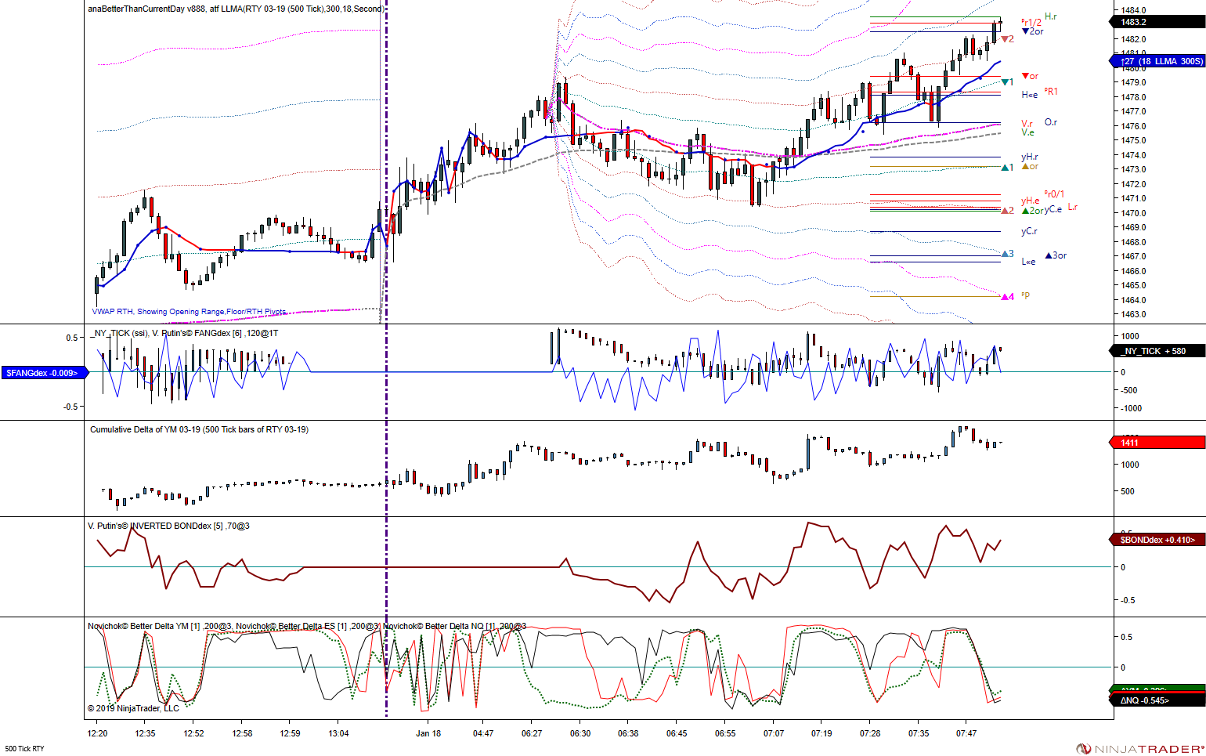1206x756 pixels.
Task: Click the green 'V.e' level label
Action: click(x=1027, y=132)
